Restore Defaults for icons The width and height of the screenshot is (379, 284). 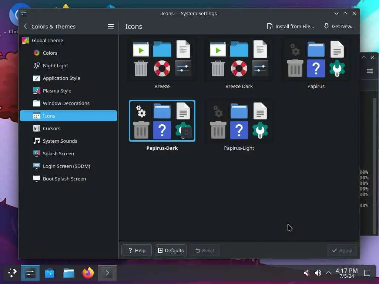coord(171,250)
